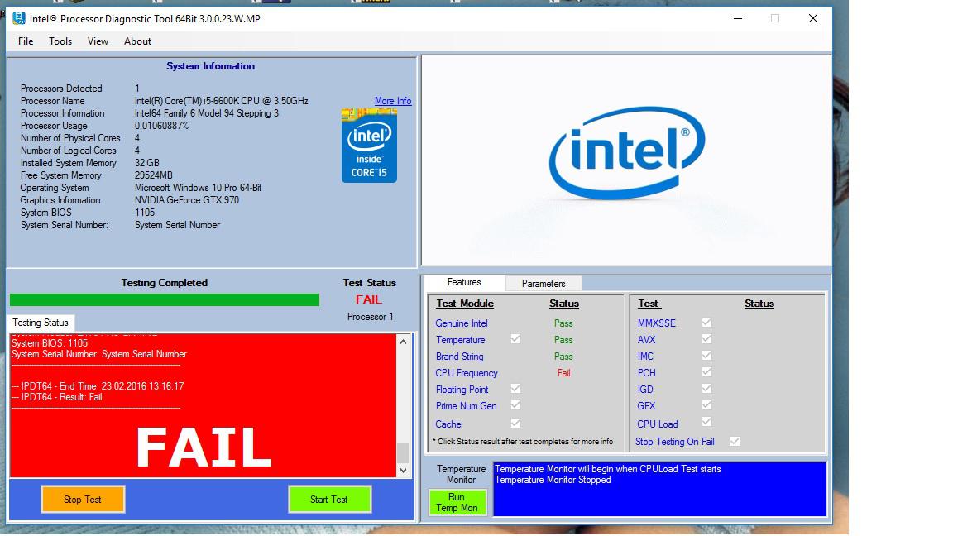Click the Brand String test module link
953x536 pixels.
tap(459, 357)
